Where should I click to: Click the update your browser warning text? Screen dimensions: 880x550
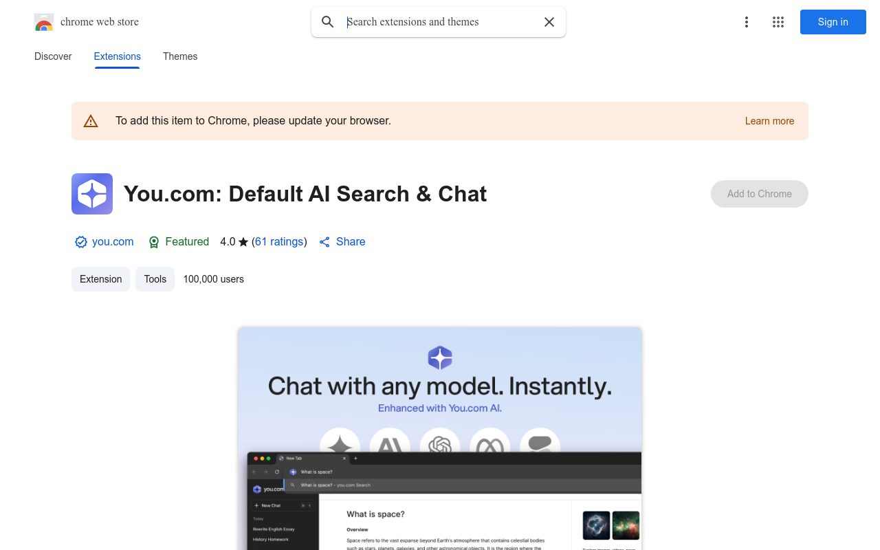coord(253,121)
